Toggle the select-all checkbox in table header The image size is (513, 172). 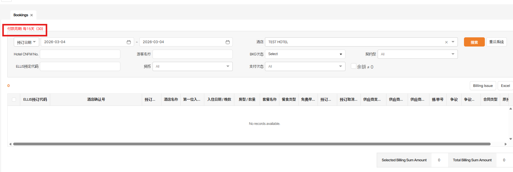[14, 99]
